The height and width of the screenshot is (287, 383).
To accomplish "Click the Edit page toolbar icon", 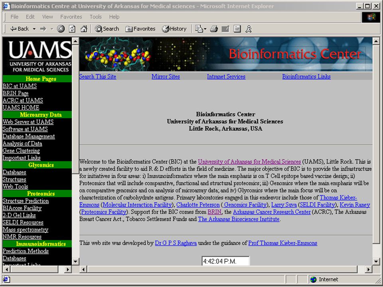I will pyautogui.click(x=225, y=29).
